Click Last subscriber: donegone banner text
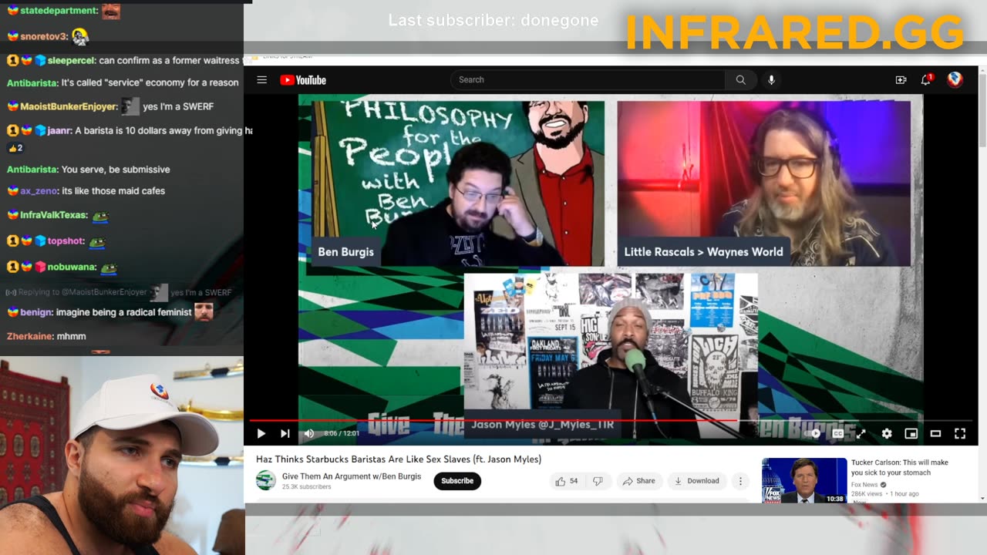 click(x=493, y=21)
